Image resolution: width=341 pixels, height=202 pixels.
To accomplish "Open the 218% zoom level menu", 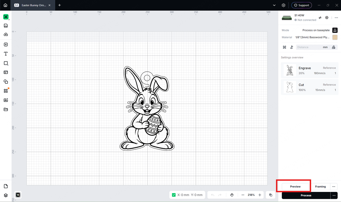I will click(x=251, y=195).
